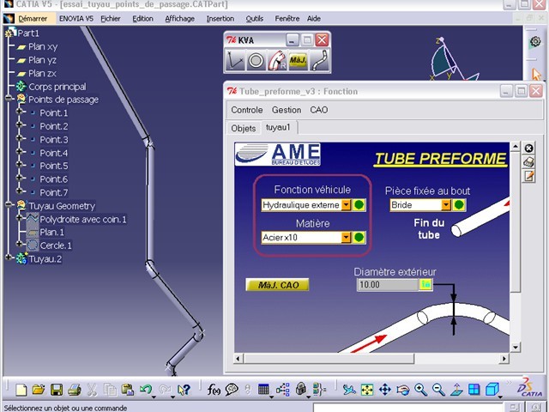The width and height of the screenshot is (549, 412).
Task: Open the Affichage menu
Action: pyautogui.click(x=179, y=19)
